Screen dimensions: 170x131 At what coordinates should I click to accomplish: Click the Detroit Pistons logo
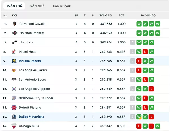pos(14,108)
